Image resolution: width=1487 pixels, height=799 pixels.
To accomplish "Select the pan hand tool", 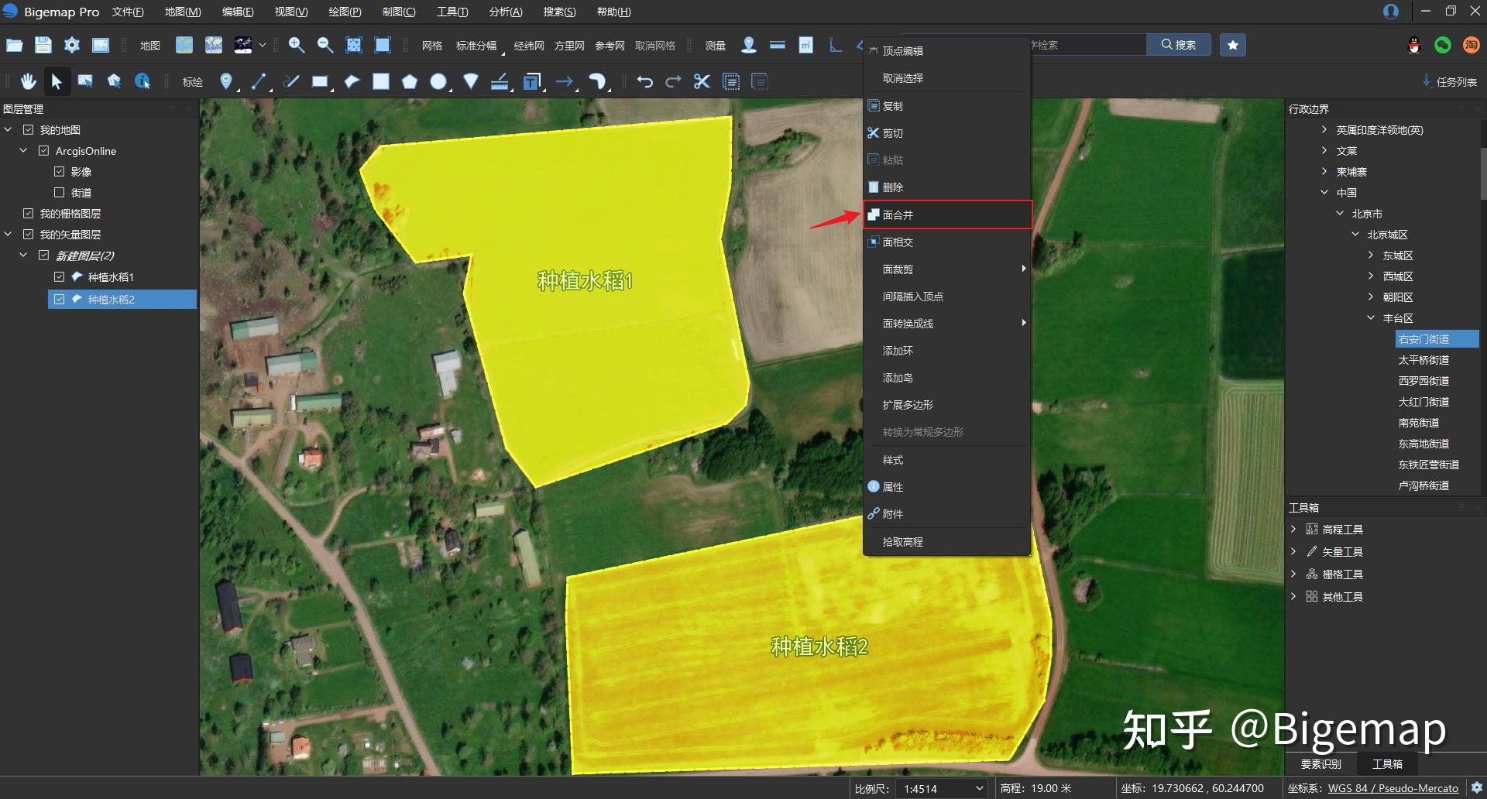I will [x=29, y=81].
